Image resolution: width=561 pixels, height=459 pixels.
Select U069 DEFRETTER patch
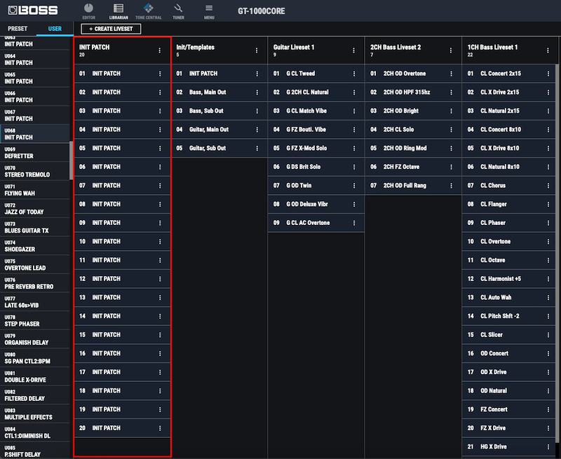pos(34,153)
